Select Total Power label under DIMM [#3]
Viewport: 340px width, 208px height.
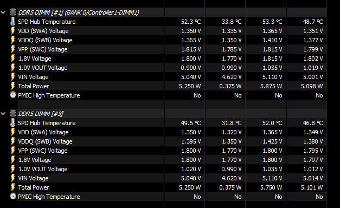coord(34,187)
